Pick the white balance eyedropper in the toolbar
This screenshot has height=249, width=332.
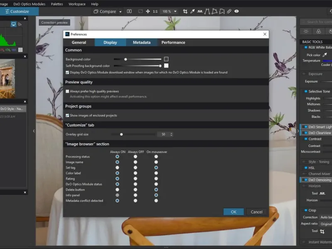[193, 12]
